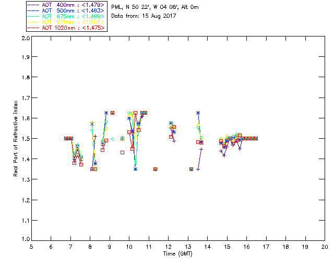Click the blue asterisk at 1.625 near 13.5 hours
This screenshot has height=267, width=334.
click(198, 113)
